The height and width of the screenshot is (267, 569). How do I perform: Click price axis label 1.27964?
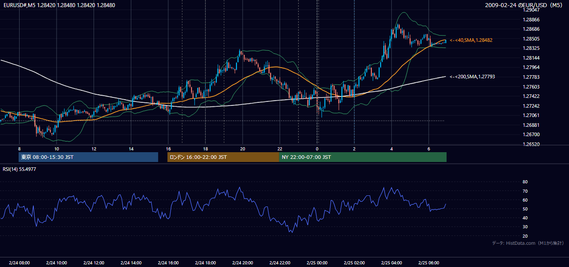[531, 67]
